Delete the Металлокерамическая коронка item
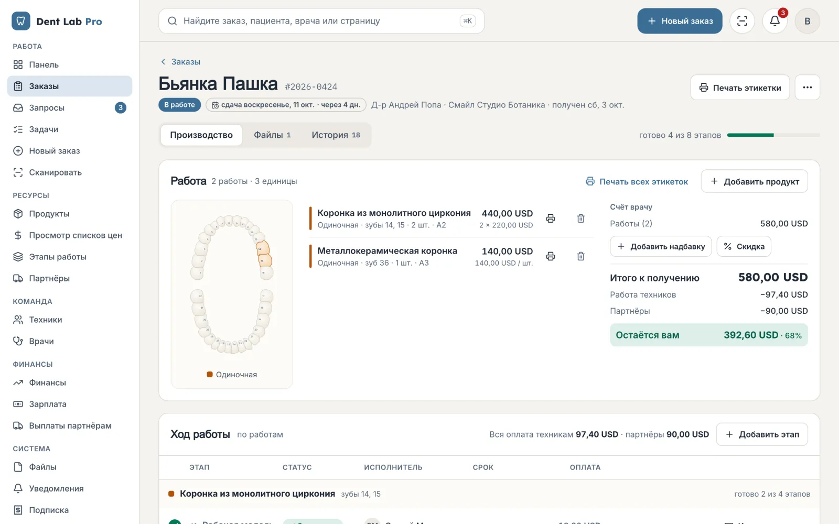Screen dimensions: 839x524 pyautogui.click(x=581, y=256)
